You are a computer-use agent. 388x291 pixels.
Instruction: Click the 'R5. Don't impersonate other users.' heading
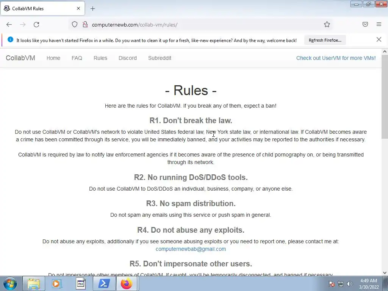191,264
